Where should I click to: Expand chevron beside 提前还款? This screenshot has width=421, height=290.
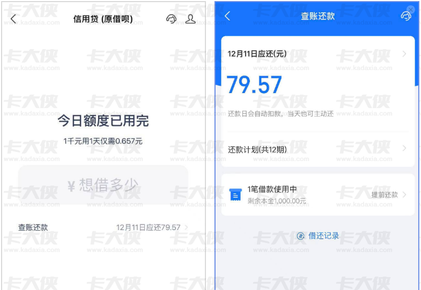tap(404, 195)
